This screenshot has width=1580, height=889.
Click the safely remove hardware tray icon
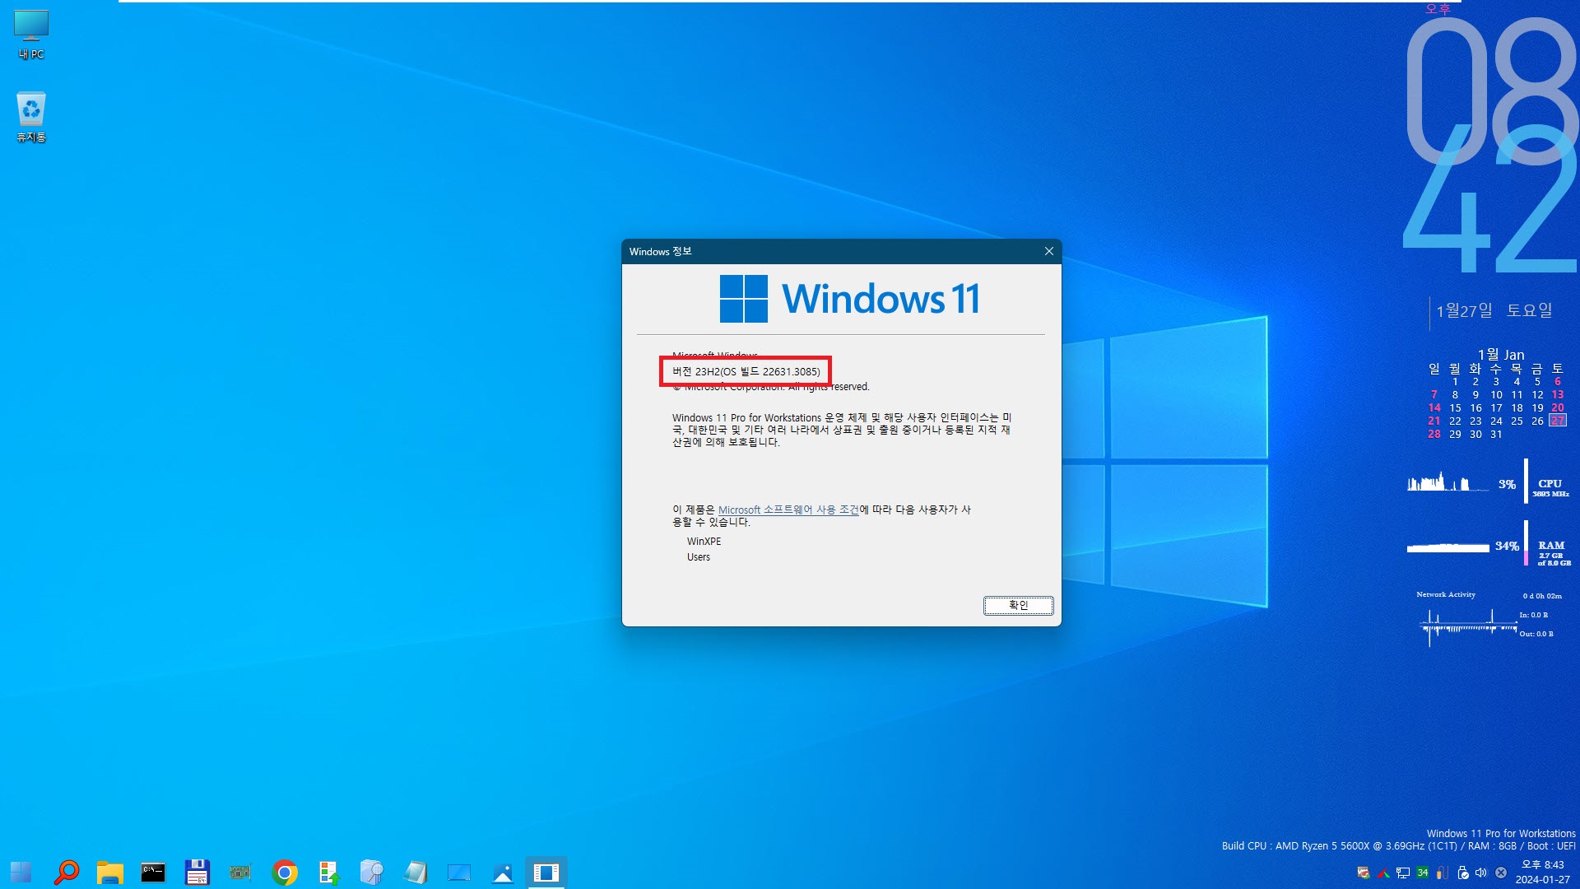[1462, 873]
